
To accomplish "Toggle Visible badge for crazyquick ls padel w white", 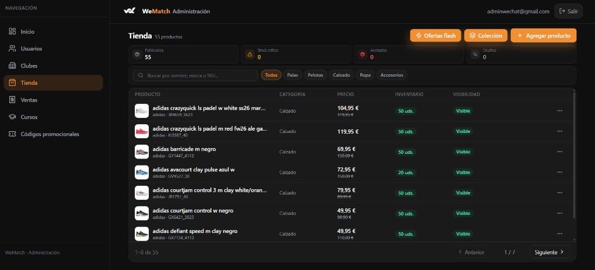I will (463, 111).
